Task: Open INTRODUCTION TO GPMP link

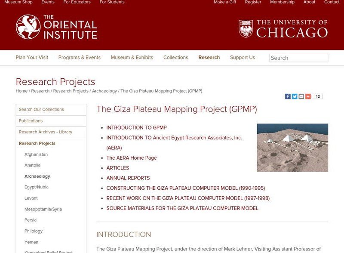Action: pos(138,128)
